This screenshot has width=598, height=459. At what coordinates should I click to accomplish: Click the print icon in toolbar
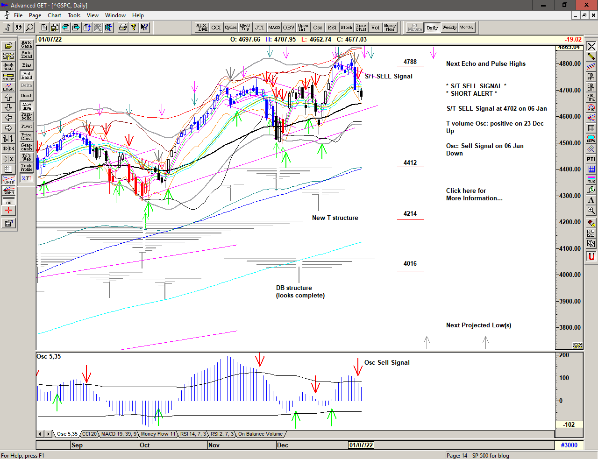point(122,28)
